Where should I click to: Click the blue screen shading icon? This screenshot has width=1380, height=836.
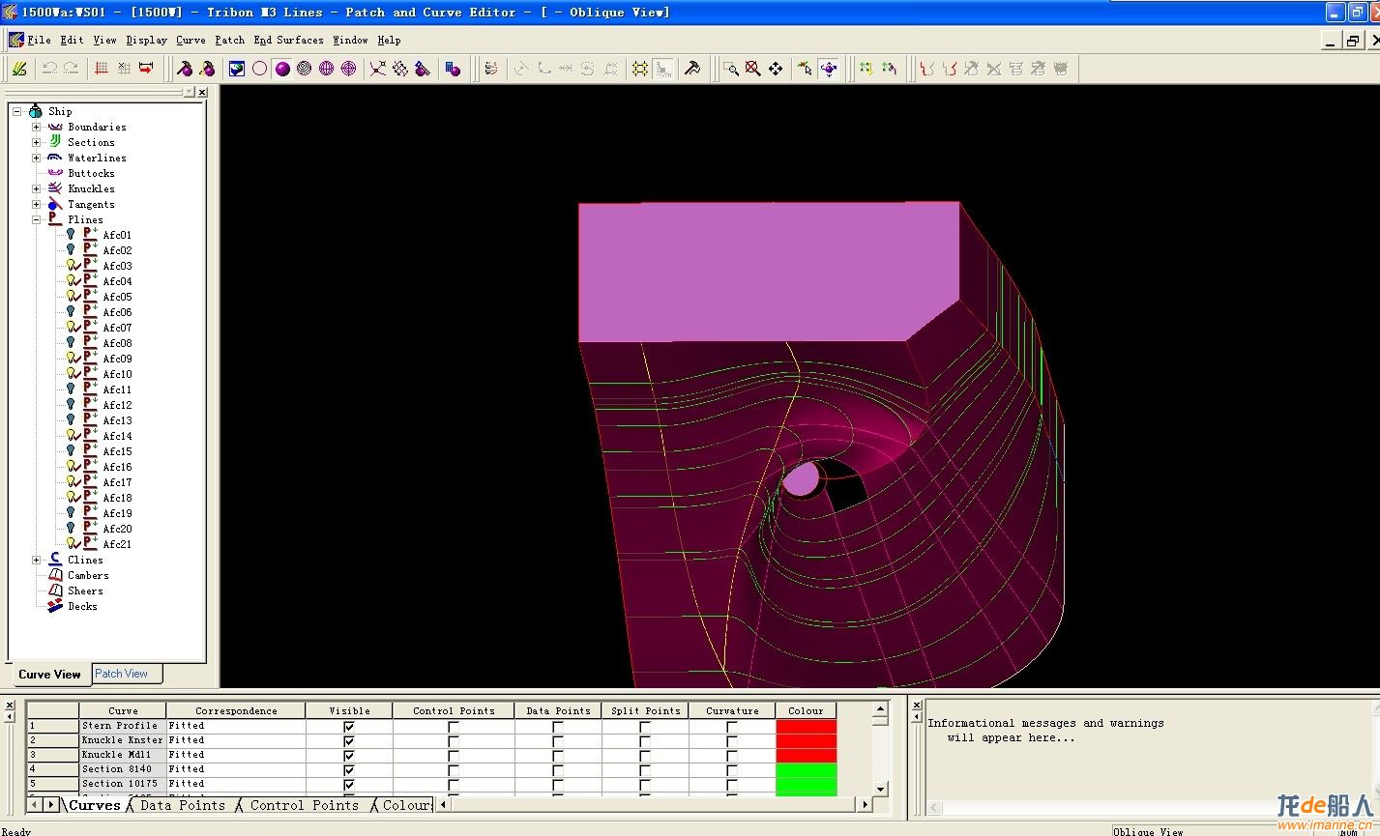coord(237,69)
